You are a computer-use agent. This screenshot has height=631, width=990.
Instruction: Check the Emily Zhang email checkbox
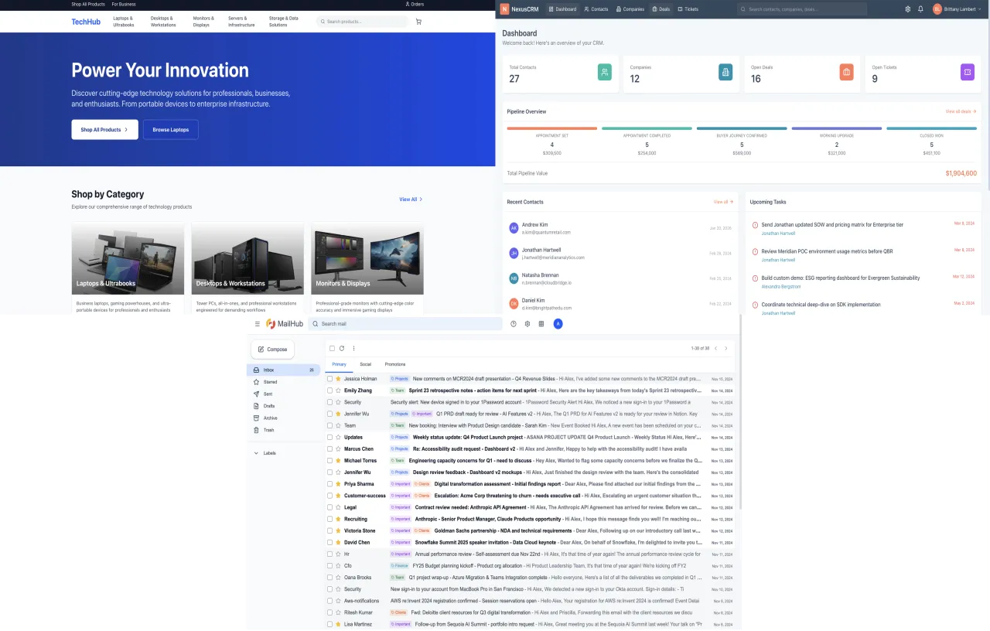click(329, 391)
